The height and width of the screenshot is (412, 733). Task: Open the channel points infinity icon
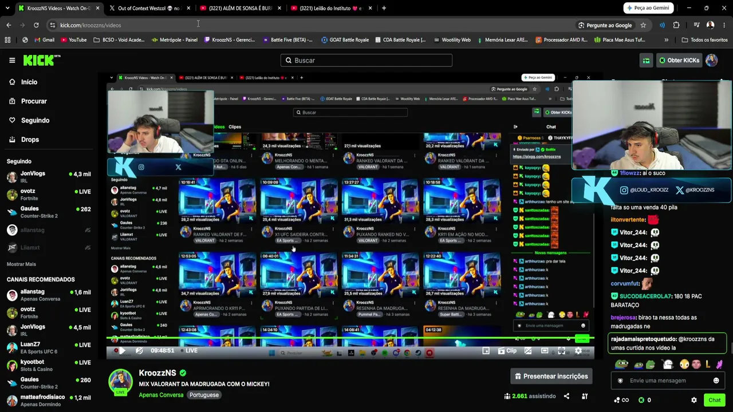(x=621, y=400)
